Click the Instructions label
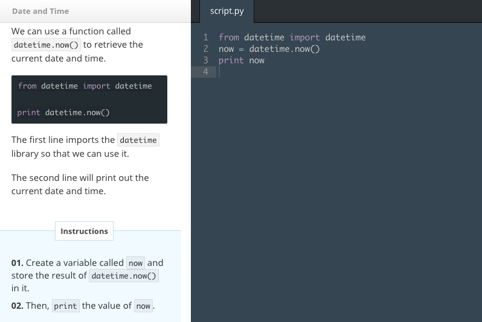Image resolution: width=482 pixels, height=322 pixels. (x=84, y=231)
